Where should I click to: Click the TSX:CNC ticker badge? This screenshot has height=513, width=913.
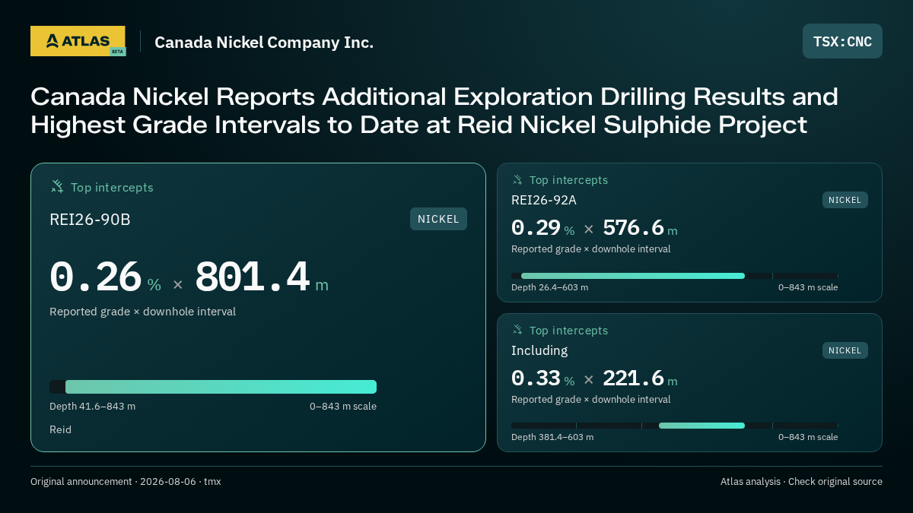842,41
